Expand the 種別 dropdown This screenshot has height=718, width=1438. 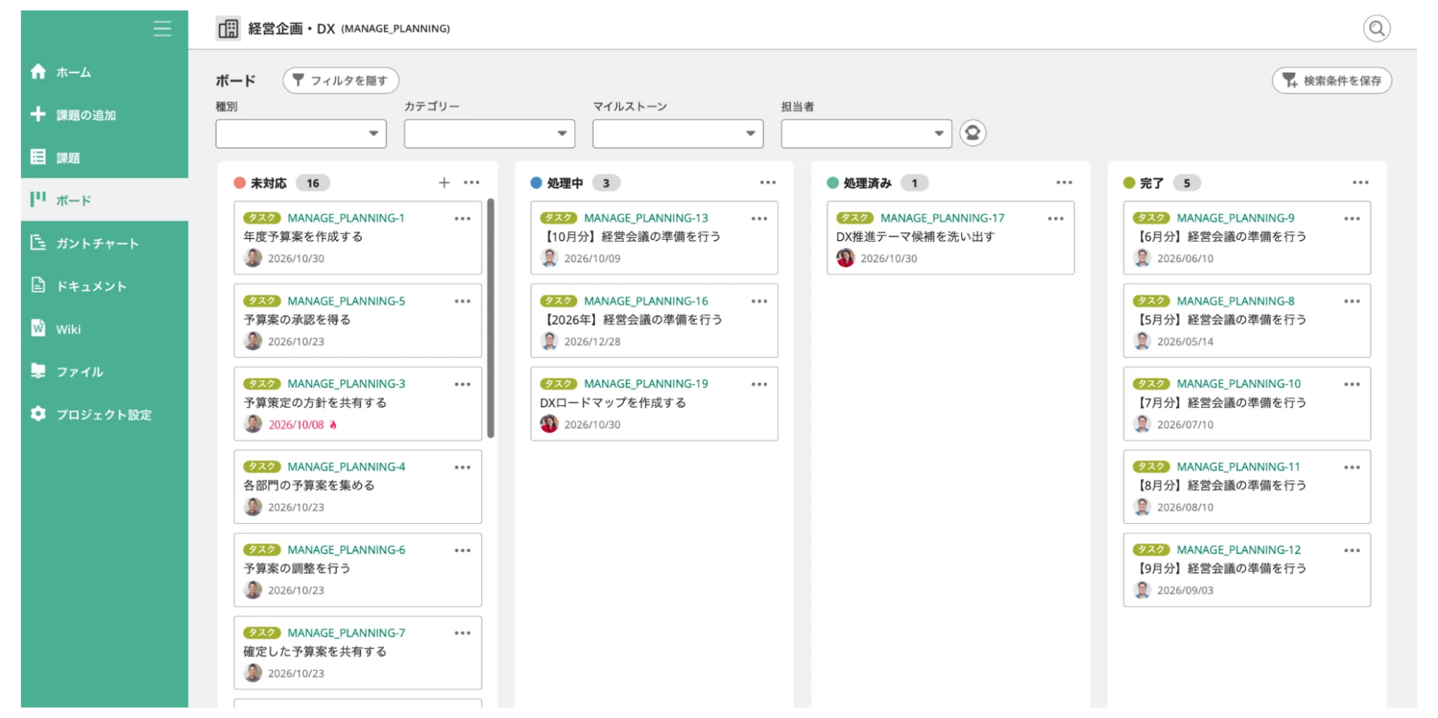(x=301, y=134)
